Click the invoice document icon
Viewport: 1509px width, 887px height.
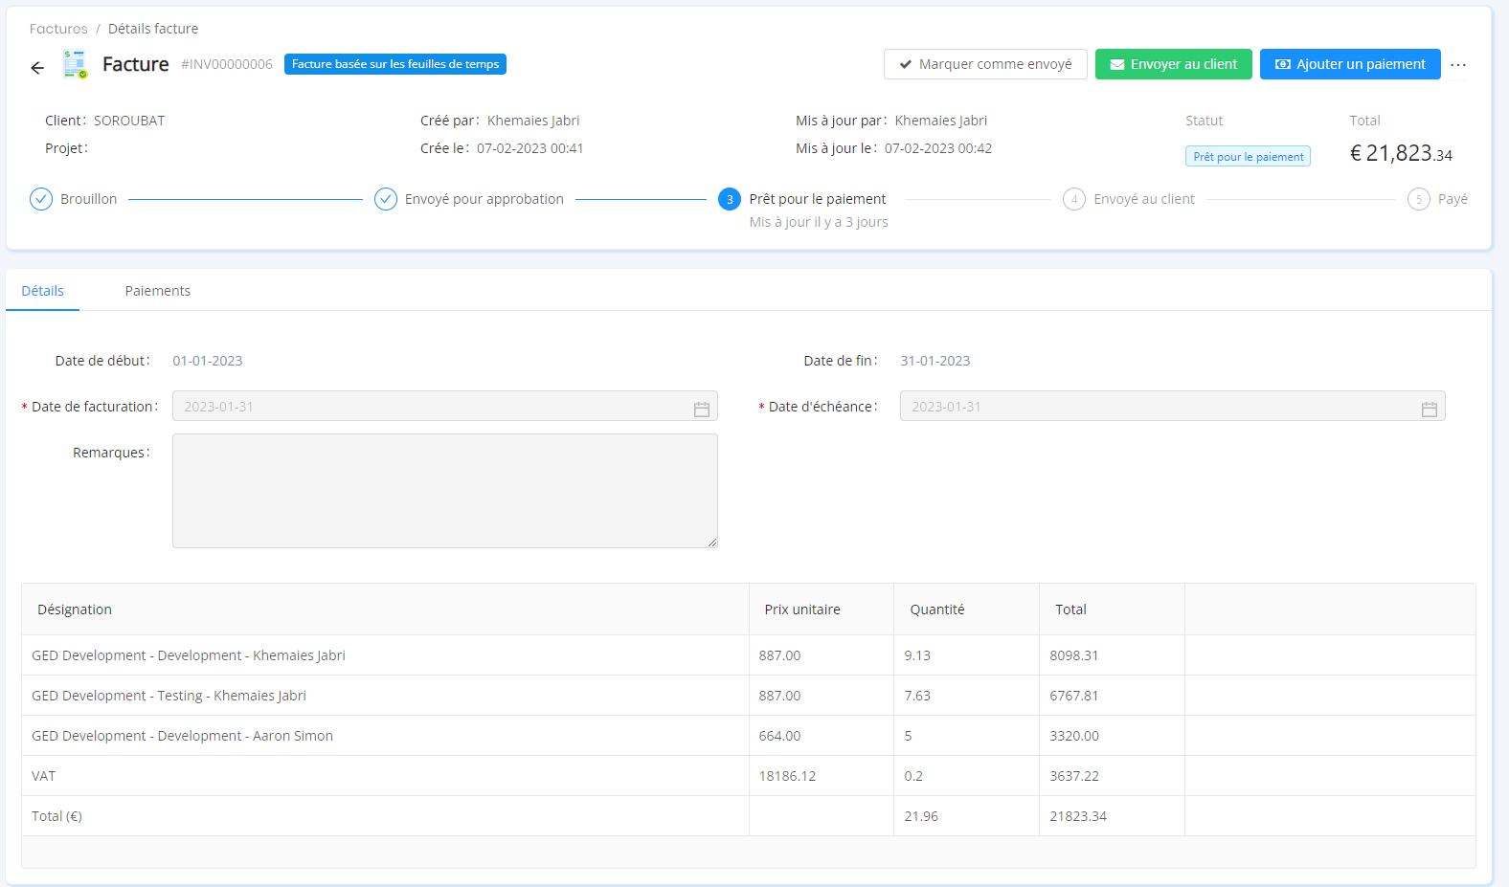tap(75, 65)
